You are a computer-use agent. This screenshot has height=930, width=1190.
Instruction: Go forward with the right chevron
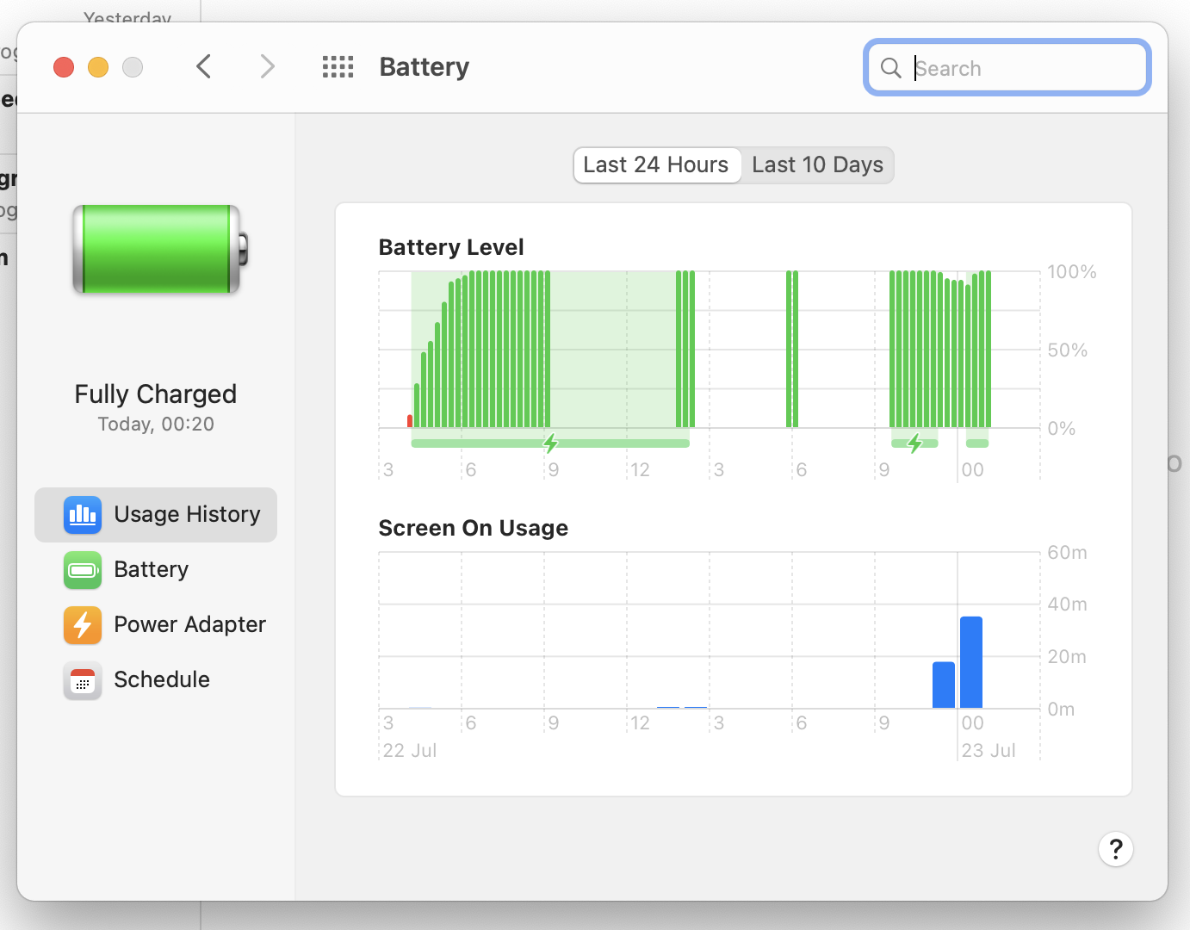click(268, 66)
